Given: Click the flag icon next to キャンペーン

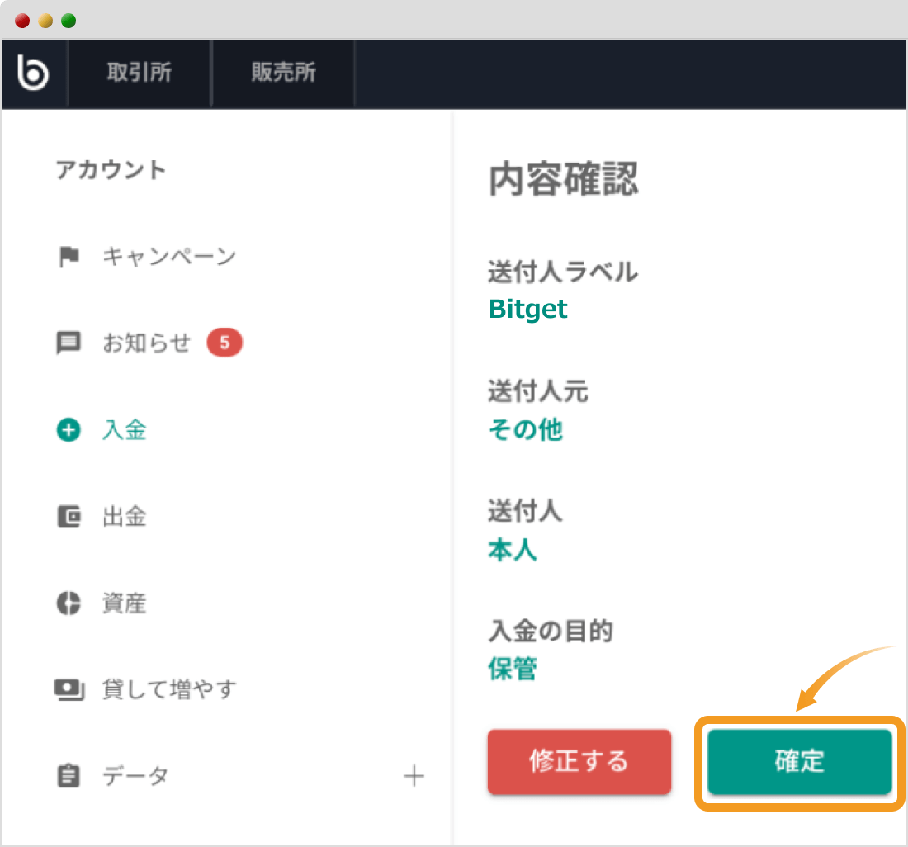Looking at the screenshot, I should tap(69, 257).
